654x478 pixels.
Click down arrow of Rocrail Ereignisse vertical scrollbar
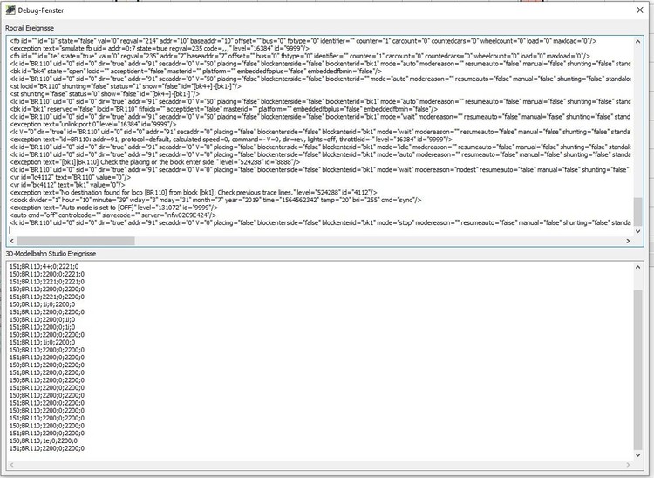(x=637, y=231)
